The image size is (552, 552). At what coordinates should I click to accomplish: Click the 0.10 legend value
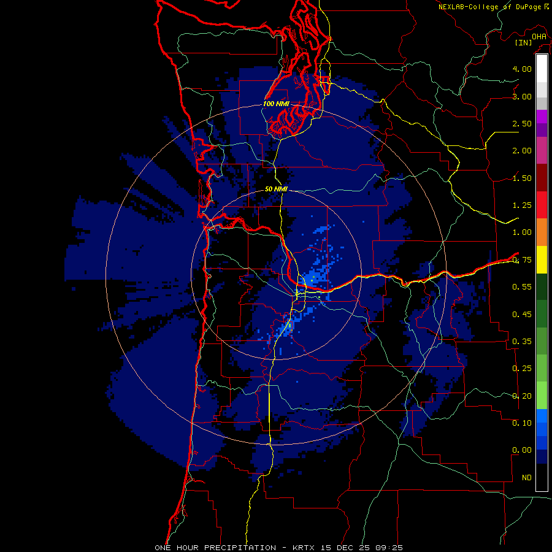tap(522, 423)
